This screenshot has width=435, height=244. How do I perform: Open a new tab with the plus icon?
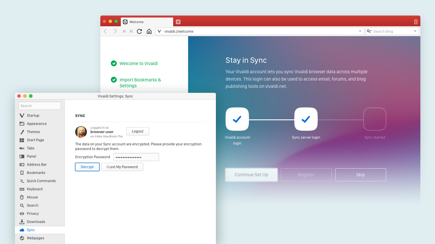coord(178,22)
